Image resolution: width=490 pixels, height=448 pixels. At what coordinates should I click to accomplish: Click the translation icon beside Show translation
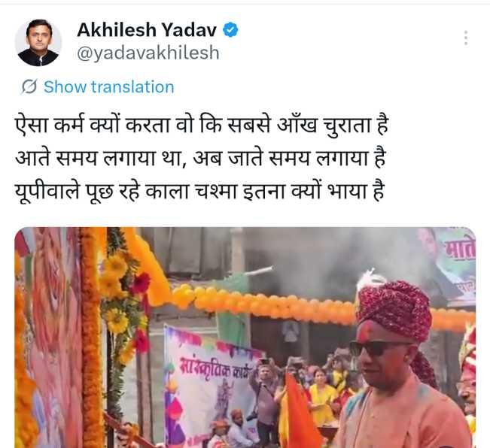(x=29, y=86)
